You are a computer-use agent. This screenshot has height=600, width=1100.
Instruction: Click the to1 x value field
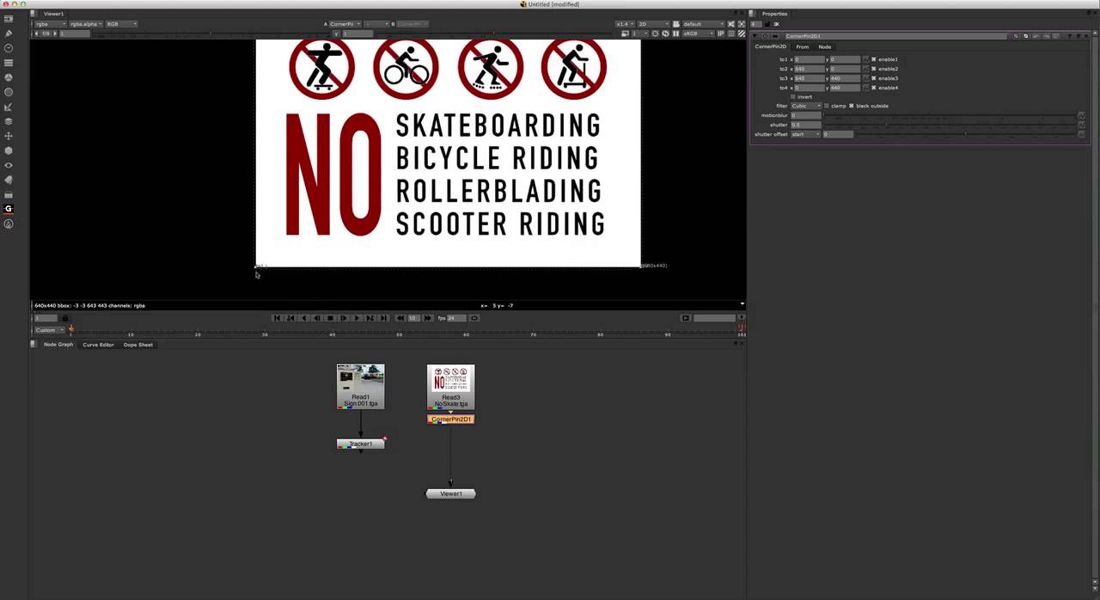810,59
